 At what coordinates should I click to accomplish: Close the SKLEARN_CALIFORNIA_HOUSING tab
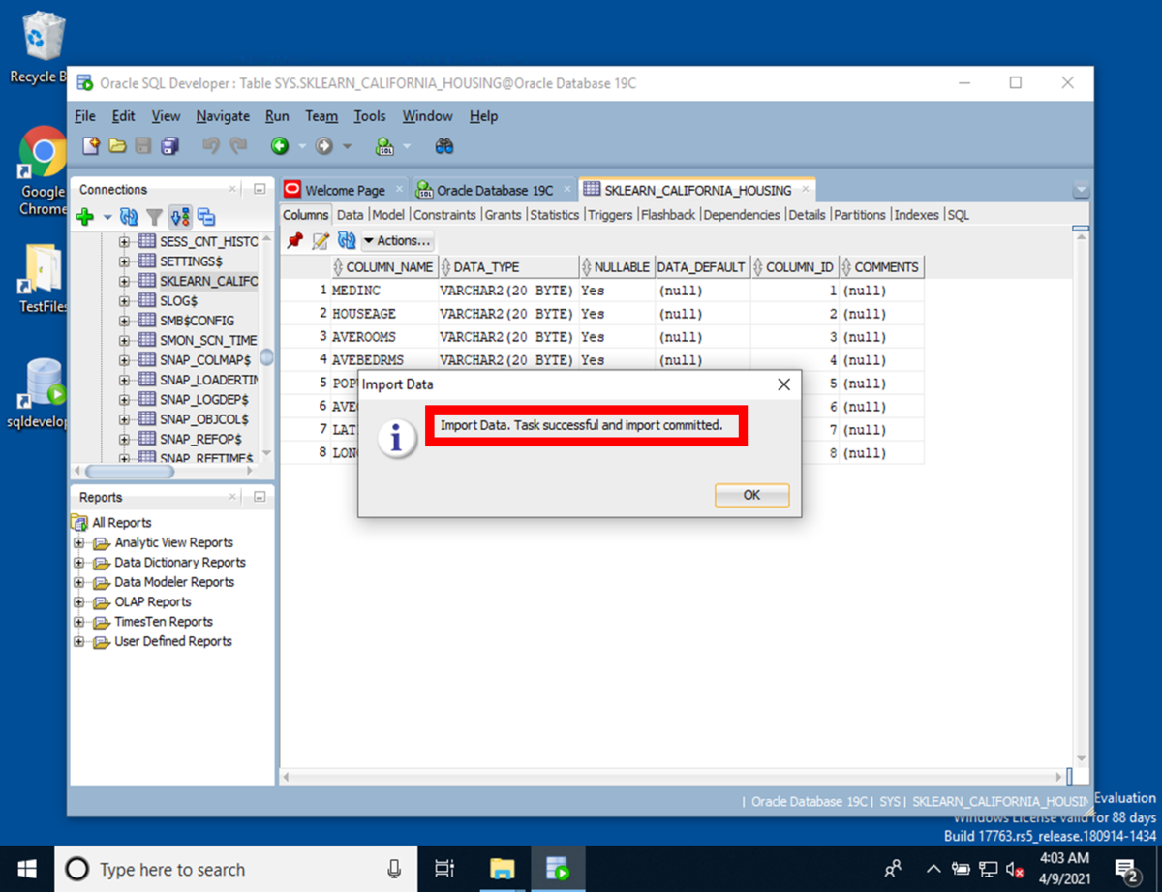pos(804,190)
